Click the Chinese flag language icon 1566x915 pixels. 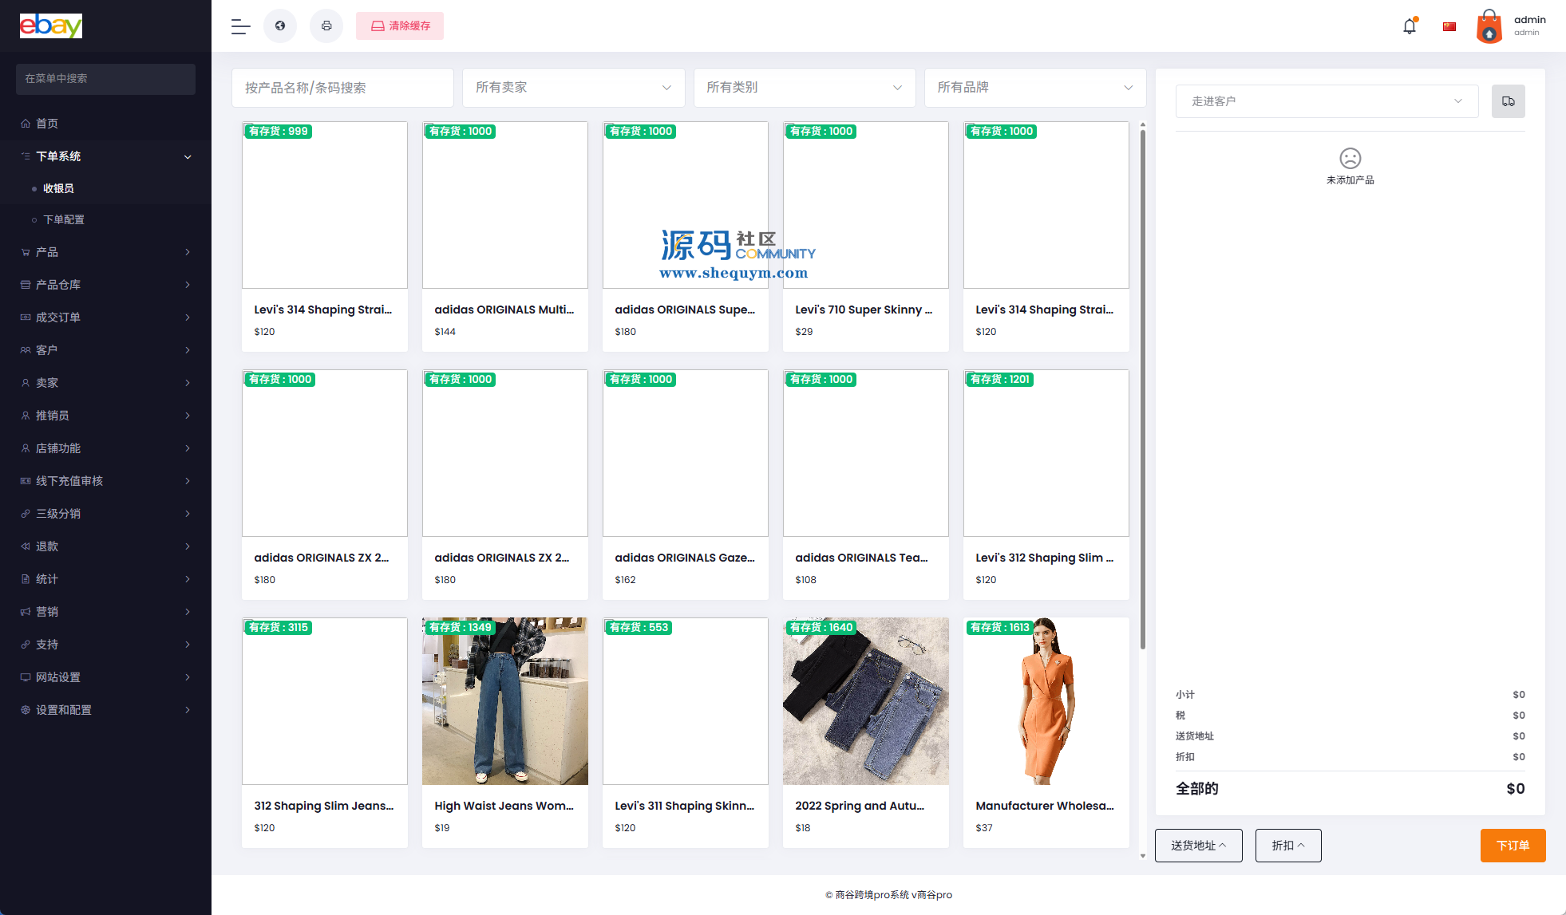1449,26
